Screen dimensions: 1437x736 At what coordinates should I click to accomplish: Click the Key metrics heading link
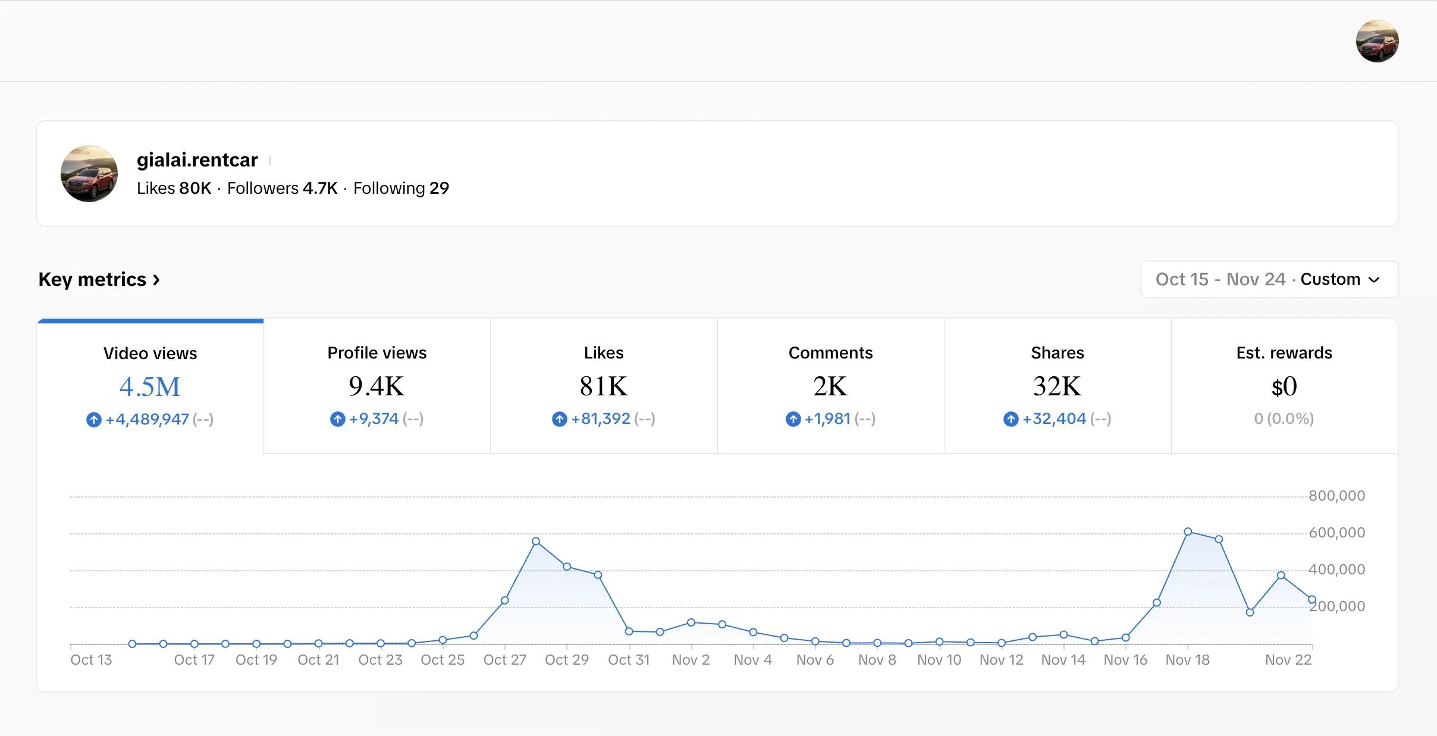click(x=92, y=279)
